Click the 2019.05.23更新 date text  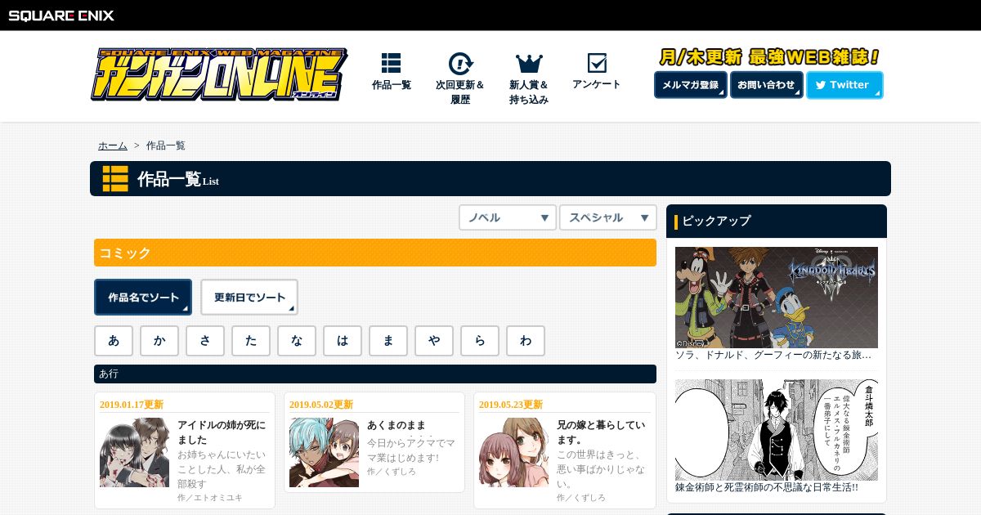511,405
